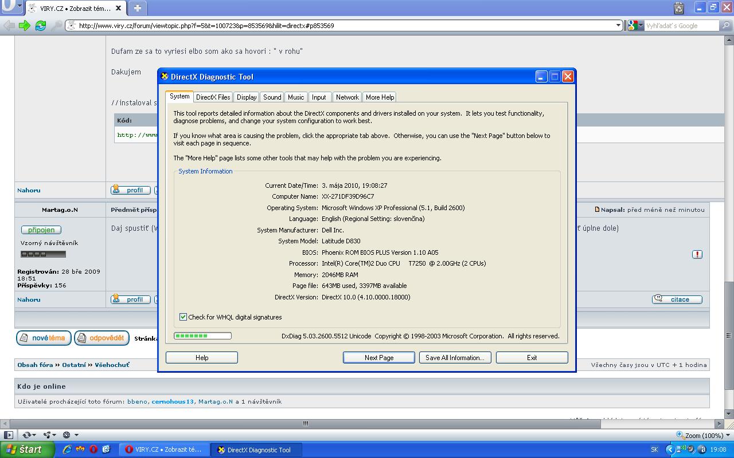Click the Google search magnifier button
734x458 pixels.
725,25
